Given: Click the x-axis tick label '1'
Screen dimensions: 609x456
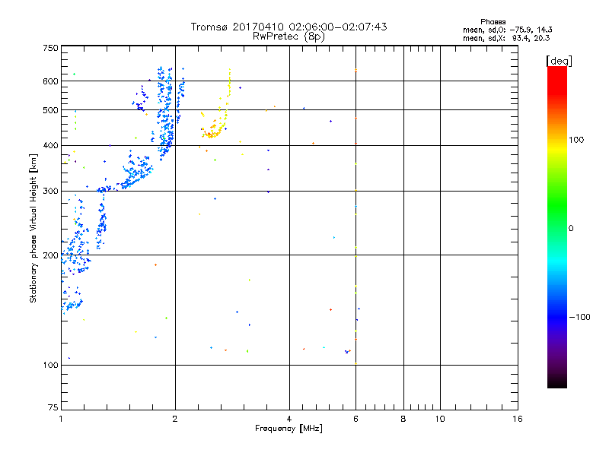Looking at the screenshot, I should pyautogui.click(x=61, y=419).
